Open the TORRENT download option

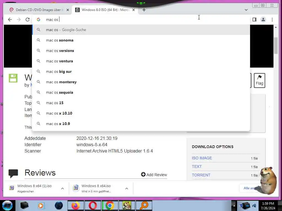tap(201, 175)
